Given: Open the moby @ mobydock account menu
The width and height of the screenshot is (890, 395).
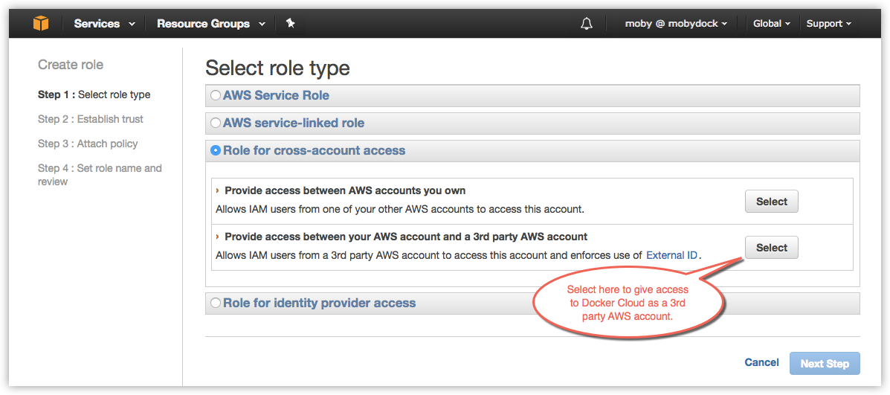Looking at the screenshot, I should pyautogui.click(x=676, y=24).
